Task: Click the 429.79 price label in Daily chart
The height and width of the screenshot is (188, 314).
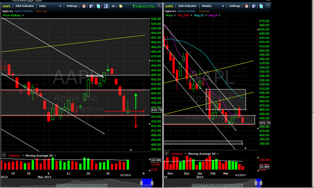Action: coord(156,110)
